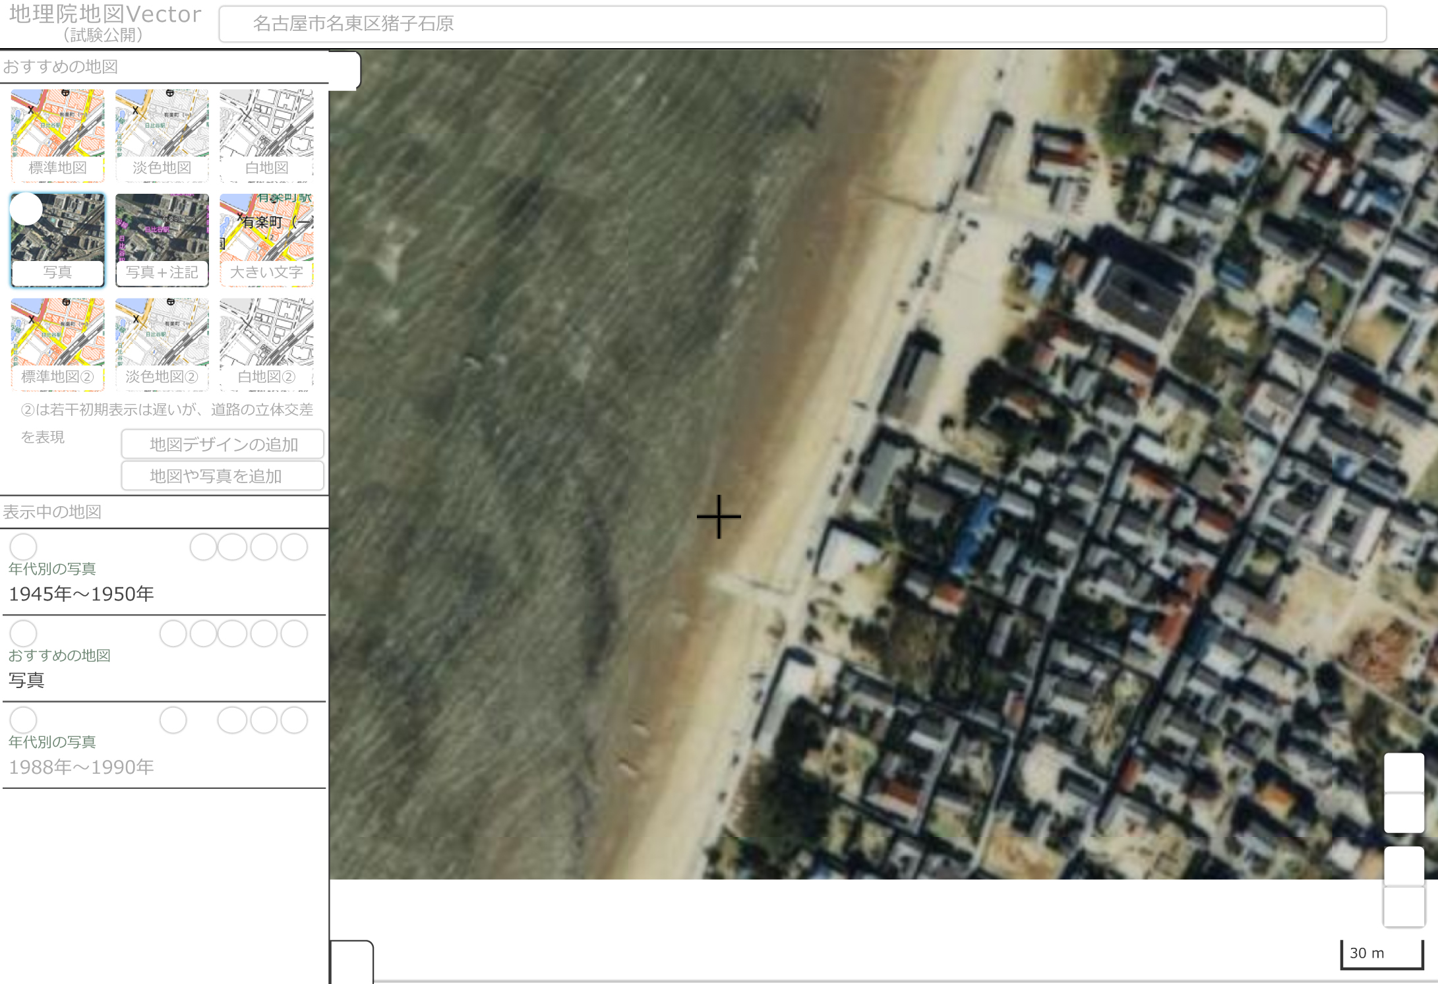Click the lower button of the bottom map control pair
The width and height of the screenshot is (1438, 984).
click(1404, 907)
